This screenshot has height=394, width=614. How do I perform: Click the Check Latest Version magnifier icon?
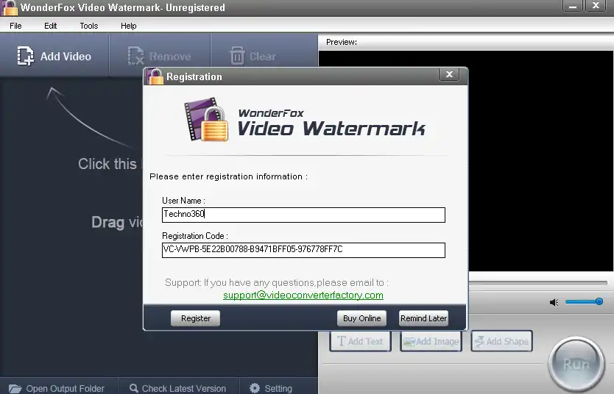[x=134, y=388]
